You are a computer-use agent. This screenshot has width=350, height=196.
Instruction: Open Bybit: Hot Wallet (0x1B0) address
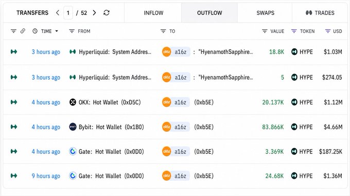[x=111, y=127]
